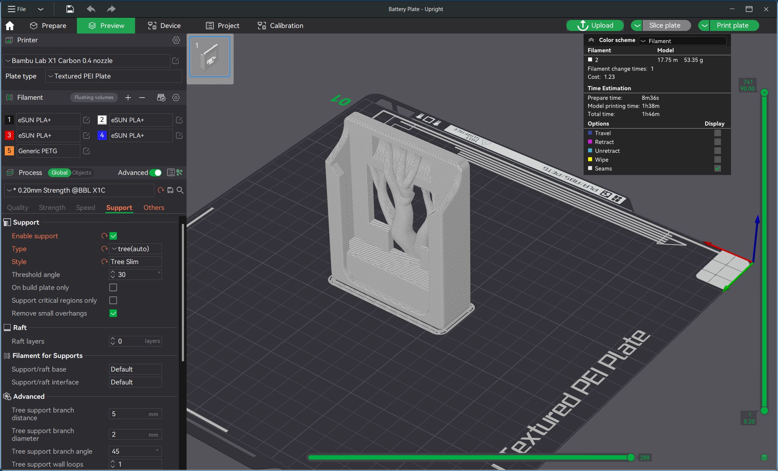778x471 pixels.
Task: Open printer settings gear icon
Action: 176,40
